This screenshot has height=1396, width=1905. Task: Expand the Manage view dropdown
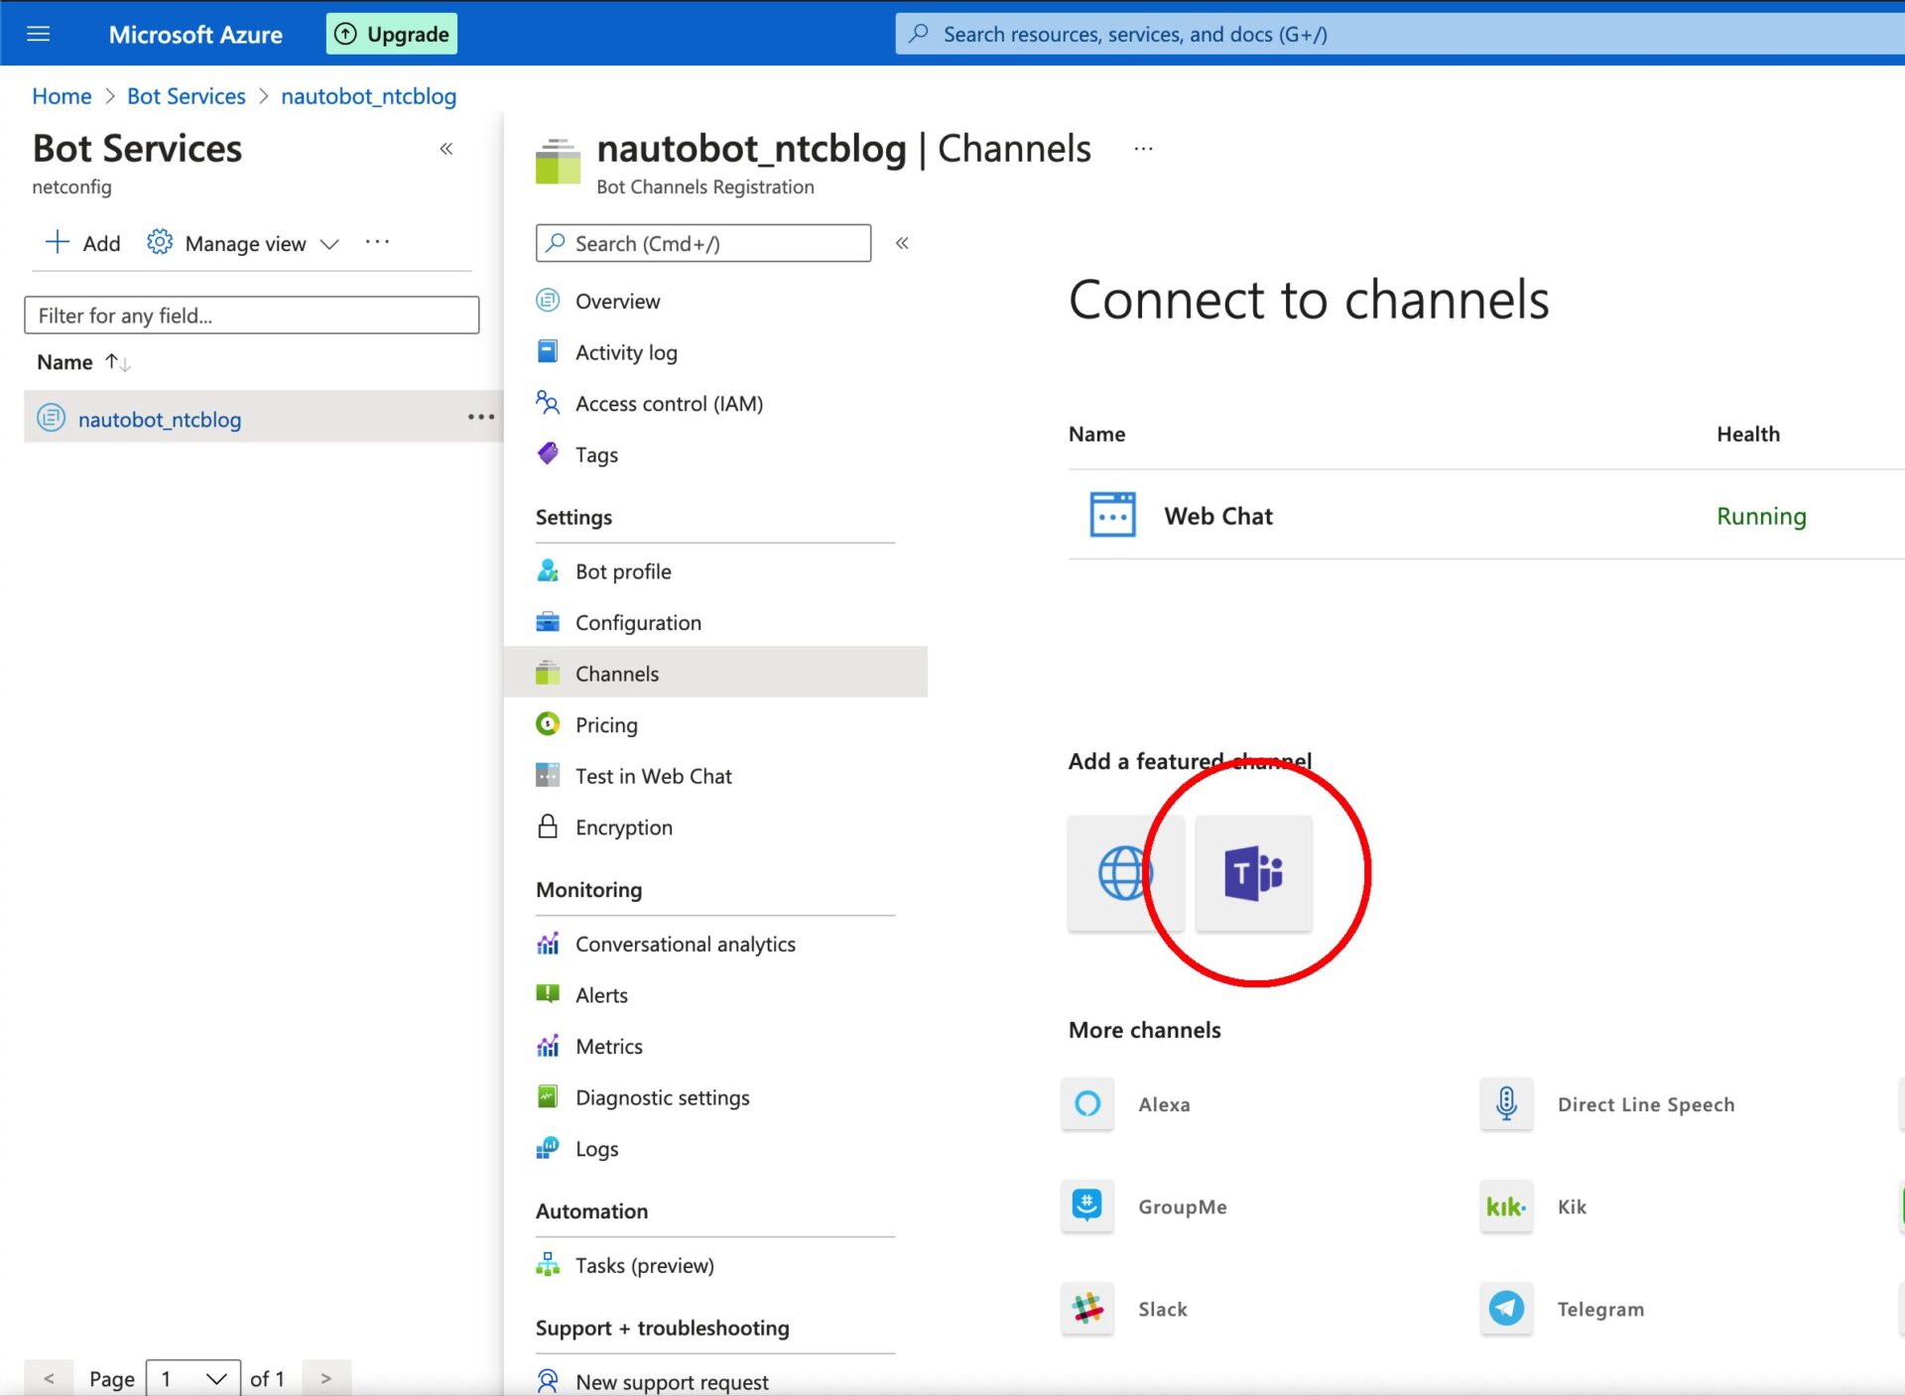pyautogui.click(x=328, y=243)
